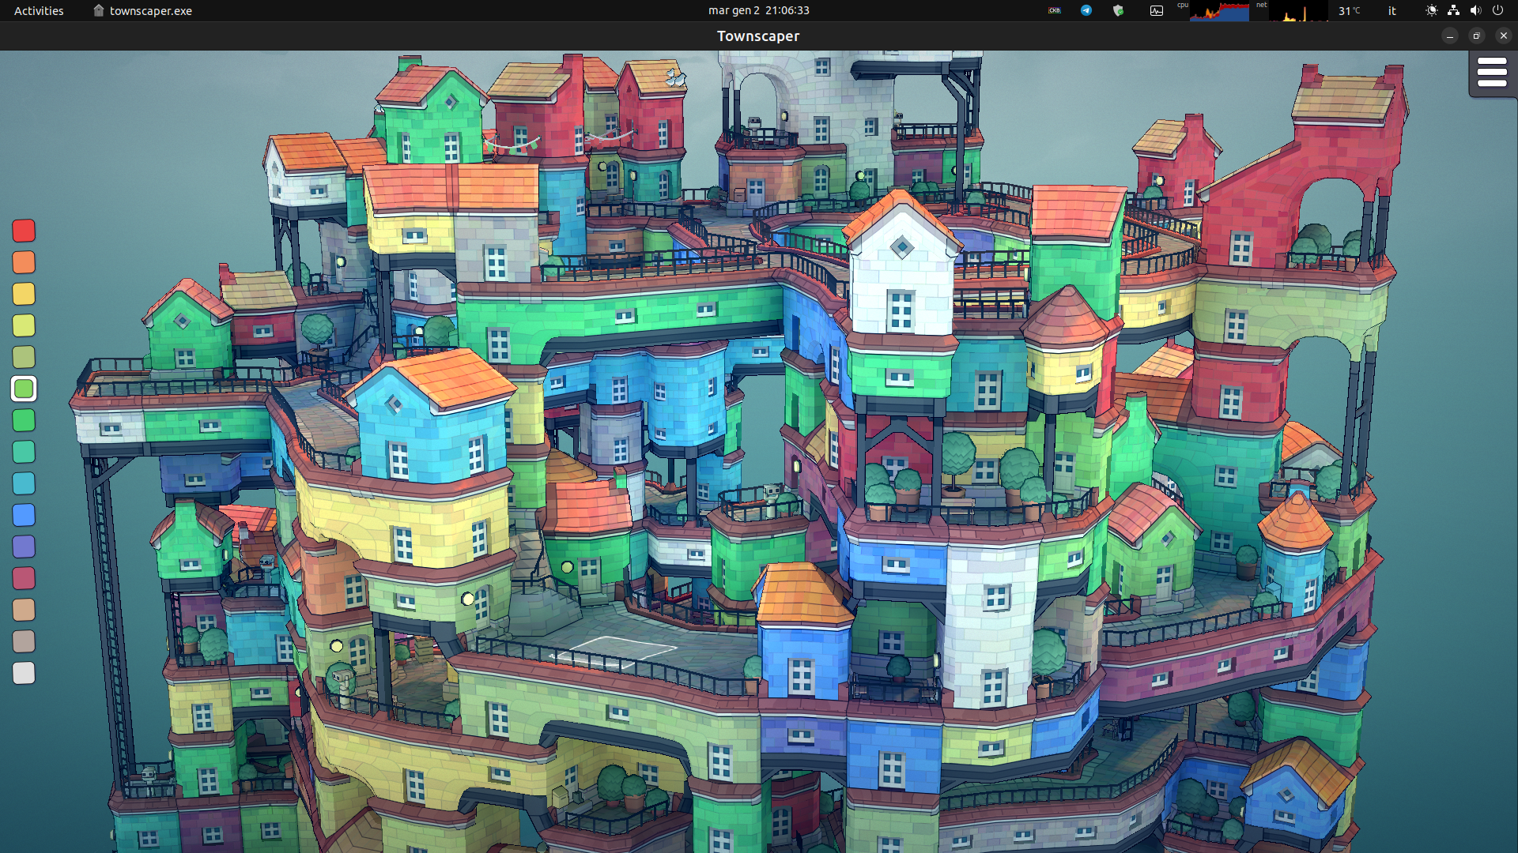This screenshot has height=853, width=1518.
Task: Open the Telegram tray icon
Action: (1086, 10)
